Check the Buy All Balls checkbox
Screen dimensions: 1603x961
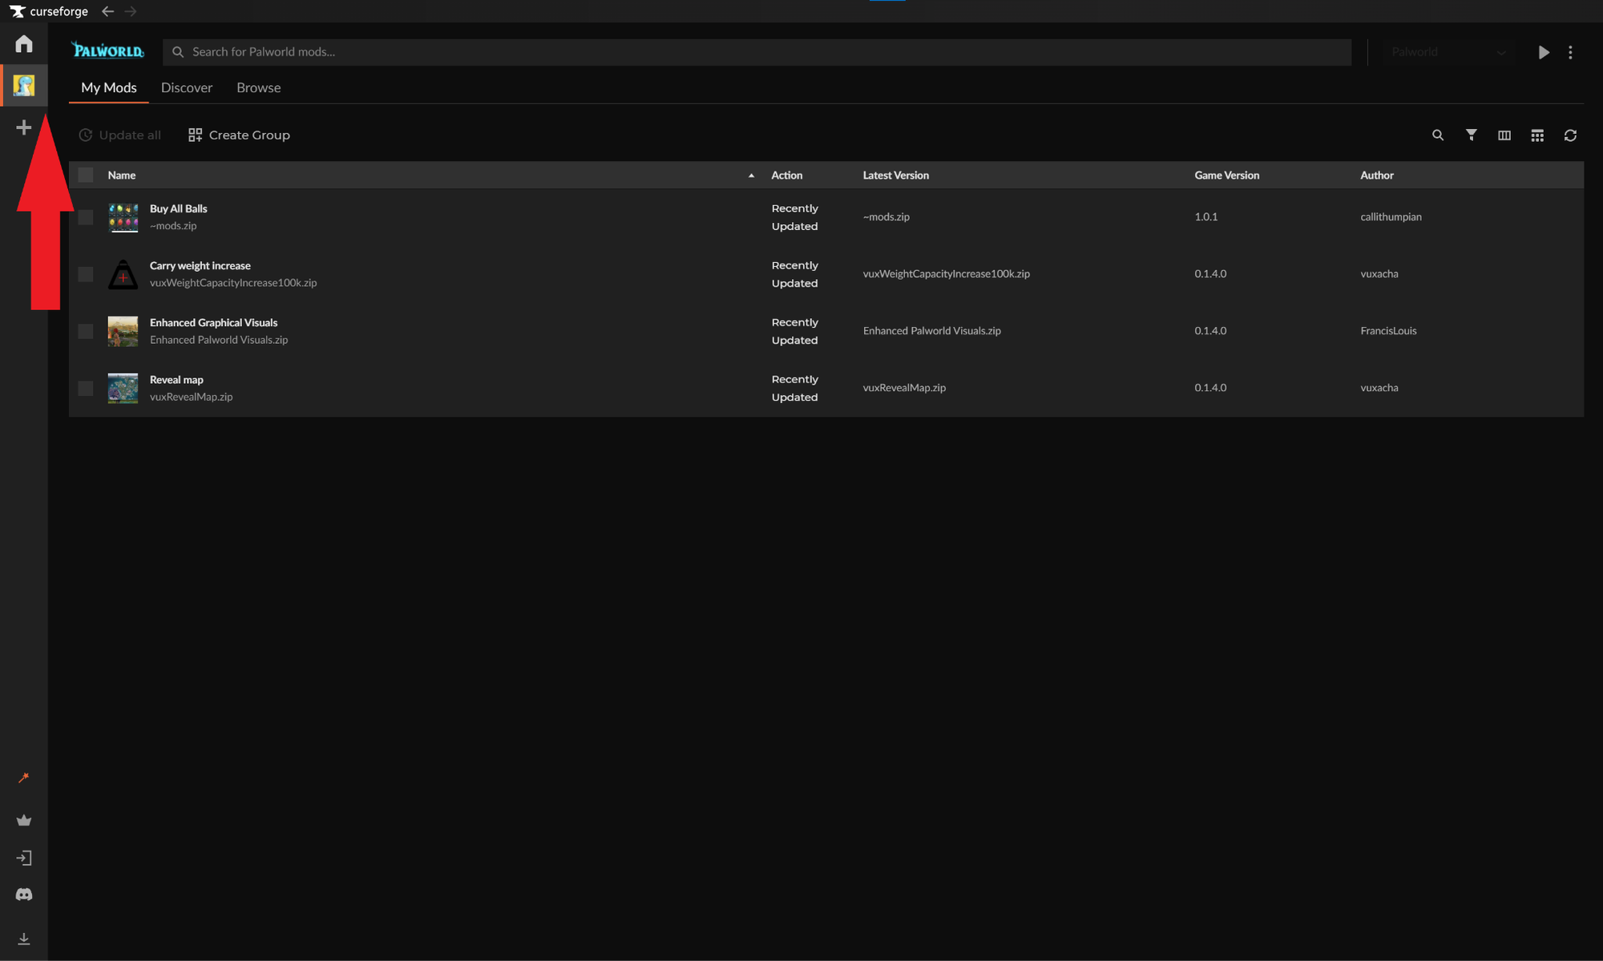point(86,217)
